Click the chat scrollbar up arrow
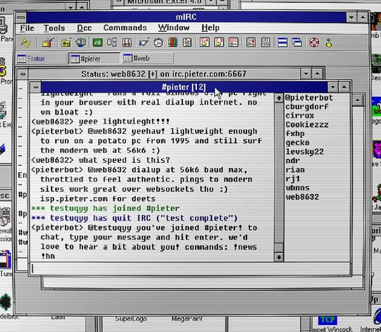The width and height of the screenshot is (381, 332). click(279, 98)
